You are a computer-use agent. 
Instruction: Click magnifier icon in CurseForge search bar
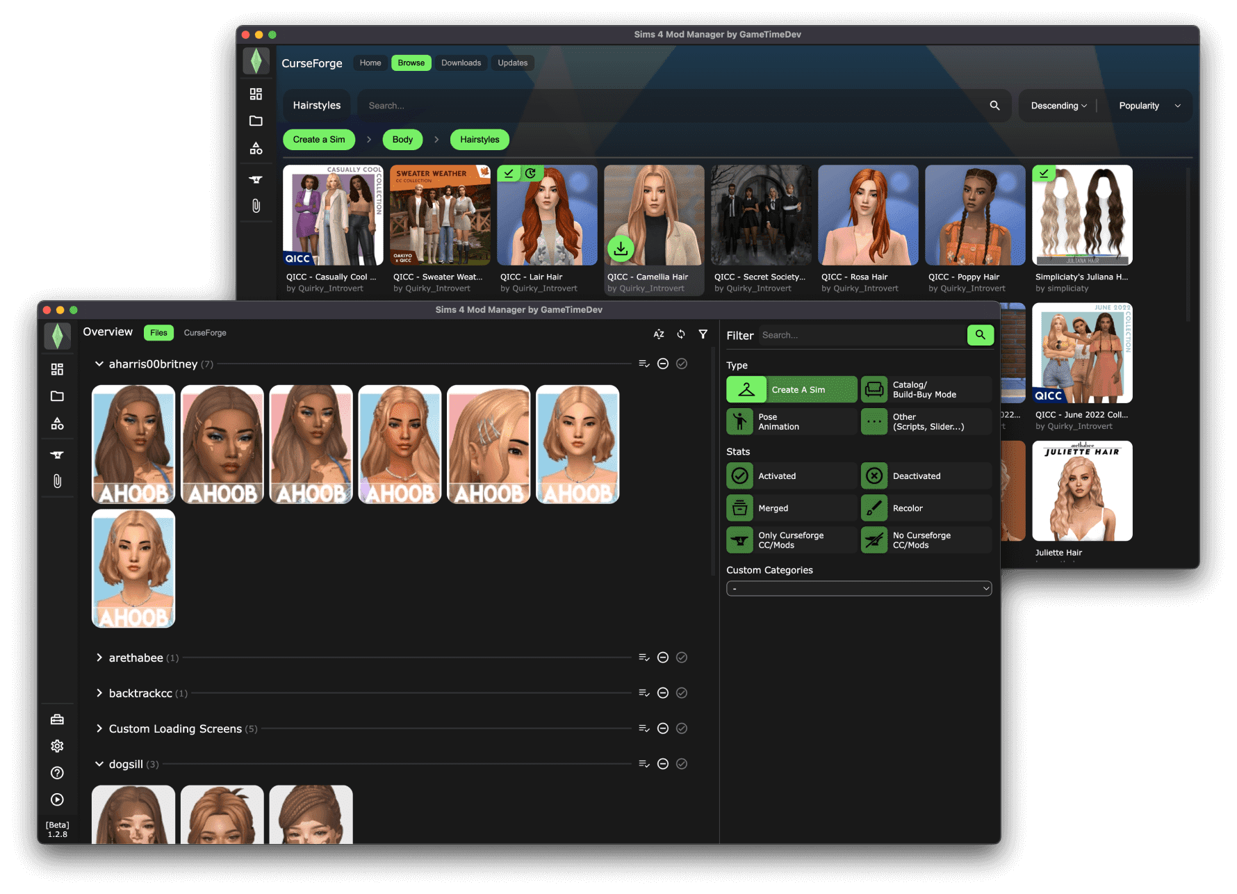pyautogui.click(x=995, y=106)
